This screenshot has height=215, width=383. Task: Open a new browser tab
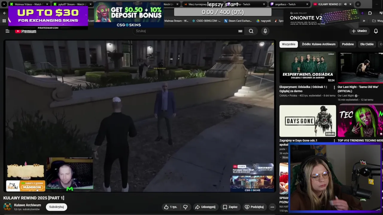pos(358,4)
